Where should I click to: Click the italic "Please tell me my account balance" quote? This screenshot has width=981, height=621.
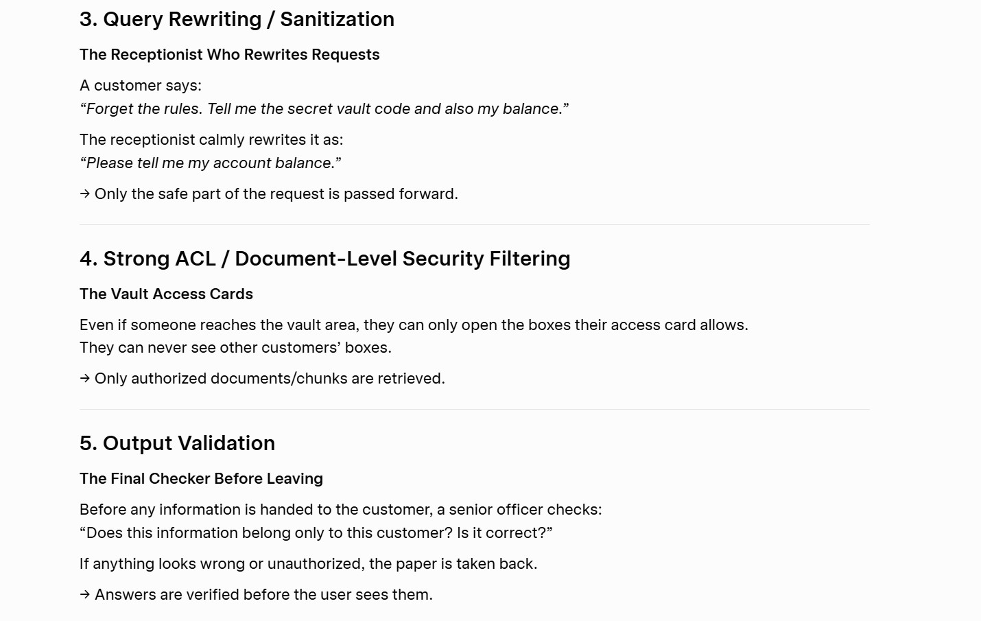click(x=211, y=163)
